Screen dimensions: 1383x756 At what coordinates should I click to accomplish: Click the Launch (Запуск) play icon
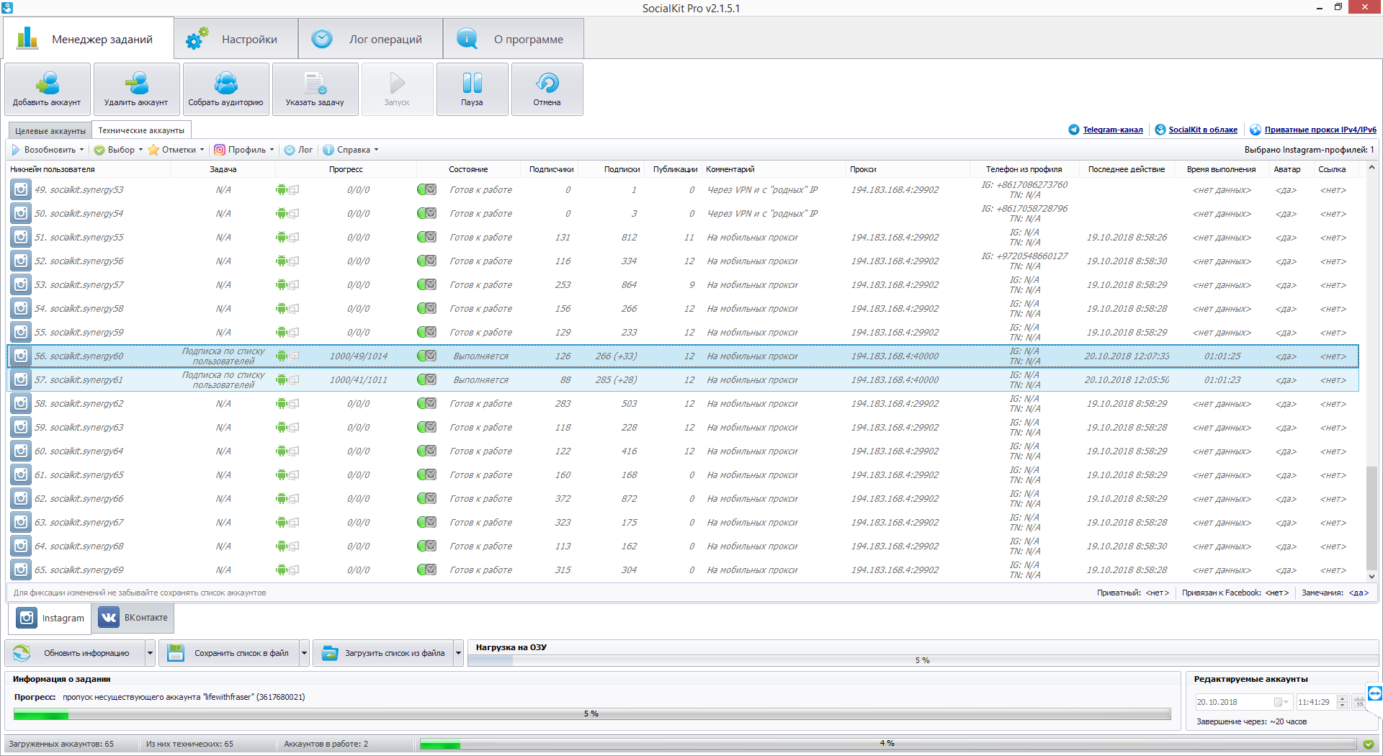pyautogui.click(x=397, y=89)
